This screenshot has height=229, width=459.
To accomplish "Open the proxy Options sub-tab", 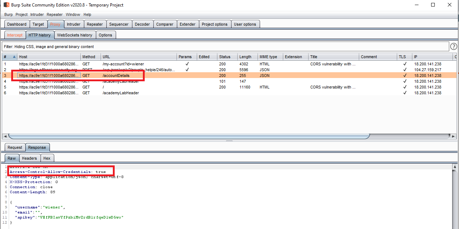I will pyautogui.click(x=106, y=35).
